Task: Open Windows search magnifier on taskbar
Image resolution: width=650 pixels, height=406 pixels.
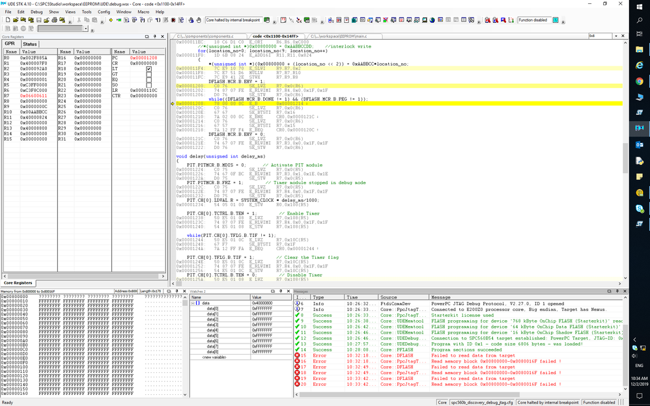Action: click(x=639, y=20)
